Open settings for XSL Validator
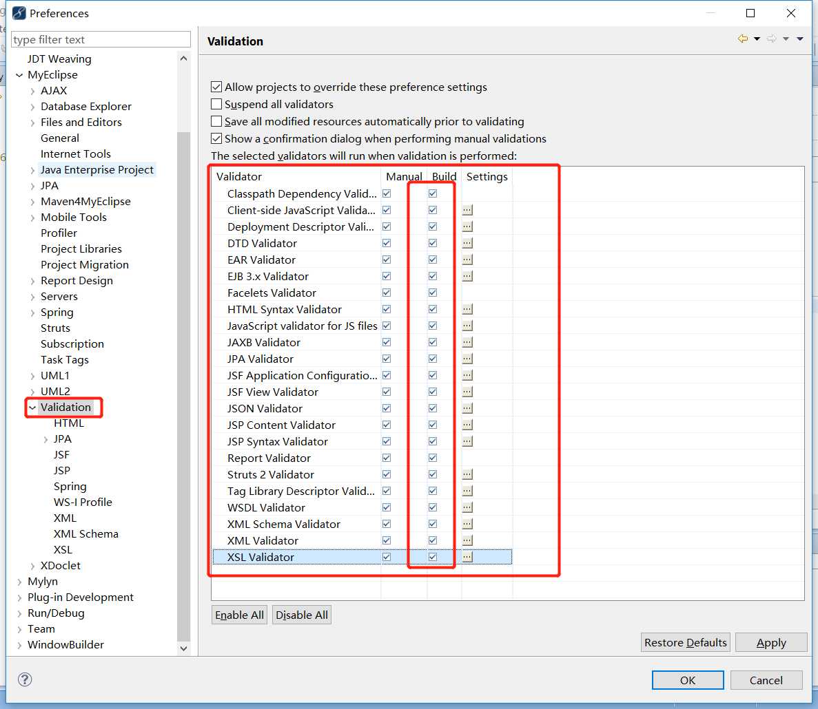 click(x=467, y=557)
